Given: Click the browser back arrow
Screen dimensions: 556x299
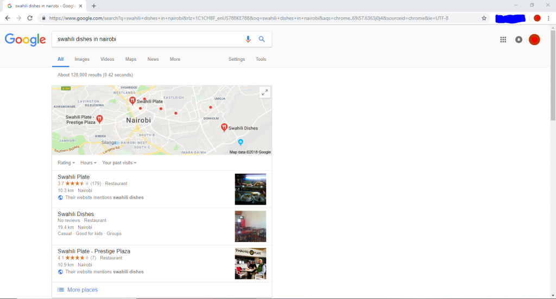Looking at the screenshot, I should (8, 18).
